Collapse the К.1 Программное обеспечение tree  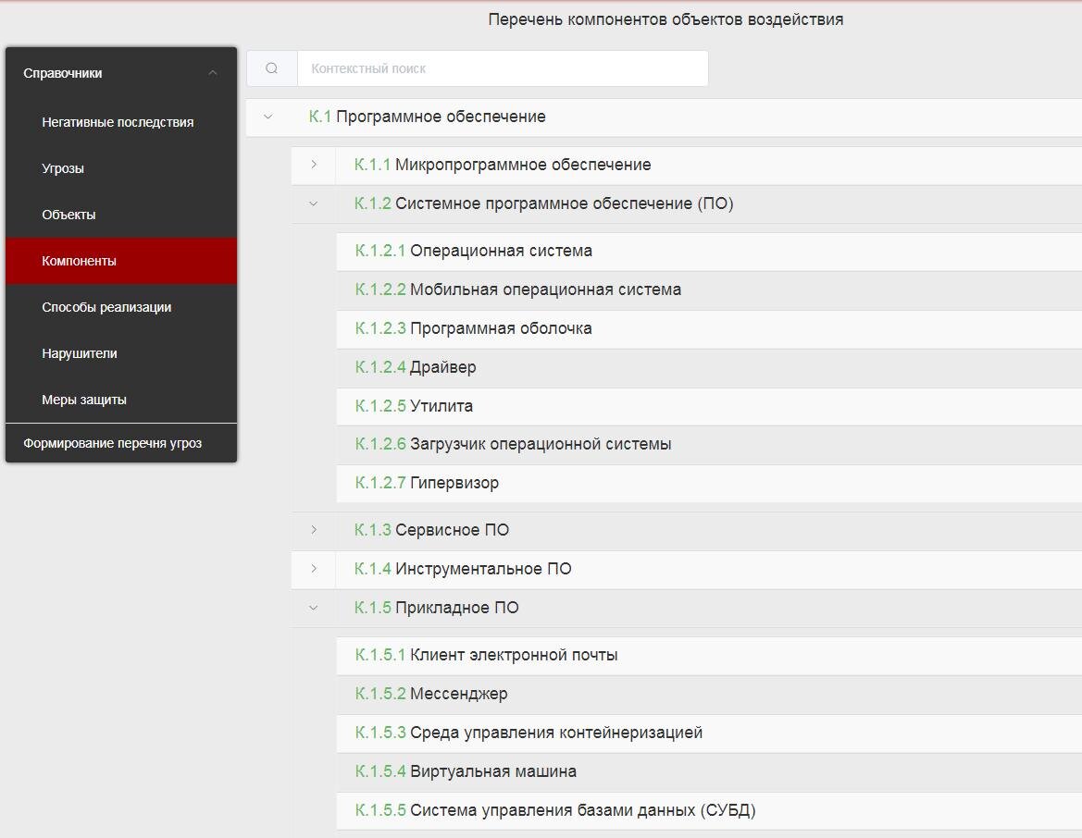pos(268,116)
